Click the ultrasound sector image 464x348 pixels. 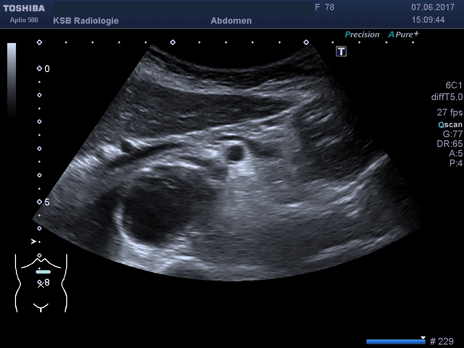pos(231,162)
